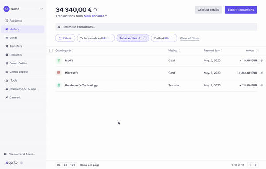Go to next page arrow
The image size is (266, 169).
click(x=256, y=165)
